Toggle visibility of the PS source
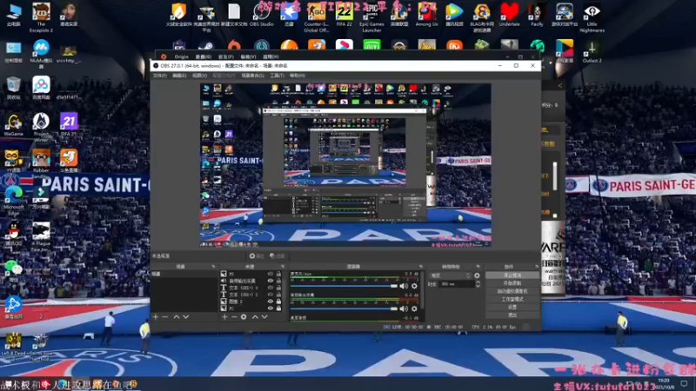The height and width of the screenshot is (391, 696). pyautogui.click(x=270, y=274)
